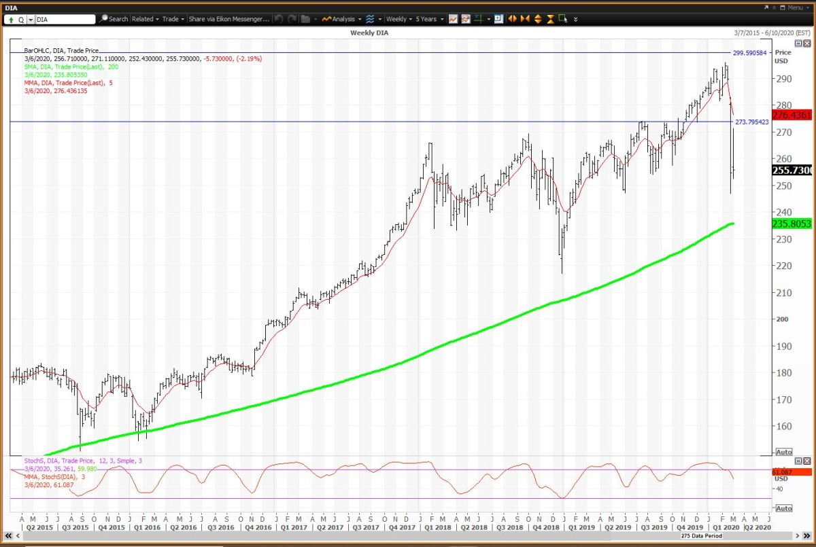Screen dimensions: 816x547
Task: Click the vertical compress arrows icon
Action: [550, 19]
